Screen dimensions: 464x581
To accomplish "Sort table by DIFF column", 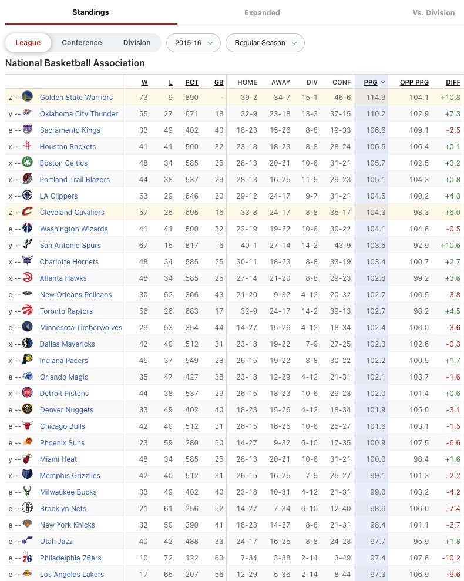I will tap(453, 82).
